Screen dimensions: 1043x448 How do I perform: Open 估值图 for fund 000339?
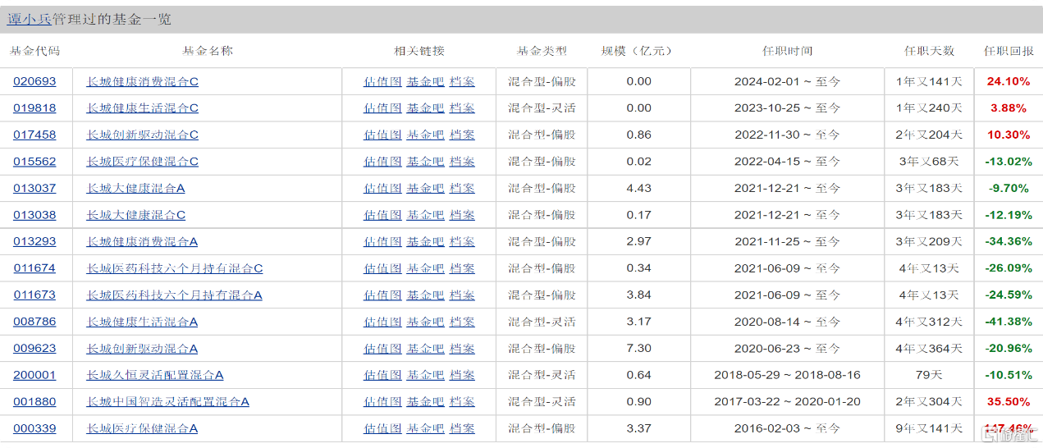tap(383, 428)
